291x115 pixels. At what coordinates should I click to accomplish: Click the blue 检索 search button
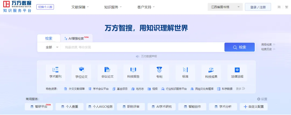pos(240,47)
